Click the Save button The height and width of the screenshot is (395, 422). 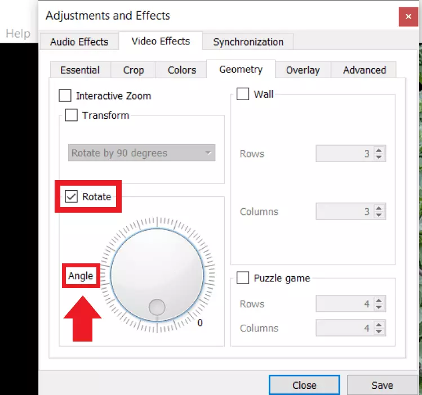382,385
